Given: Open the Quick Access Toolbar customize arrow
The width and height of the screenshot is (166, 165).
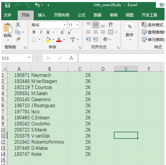Looking at the screenshot, I should click(48, 5).
